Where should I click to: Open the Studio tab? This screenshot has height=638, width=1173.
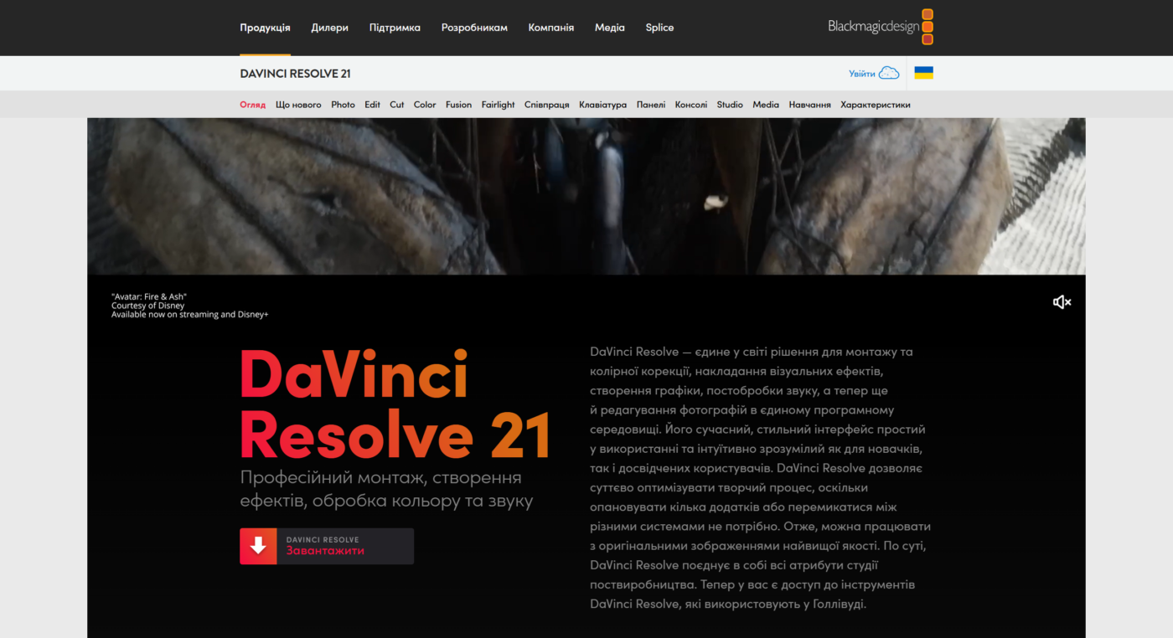tap(730, 105)
